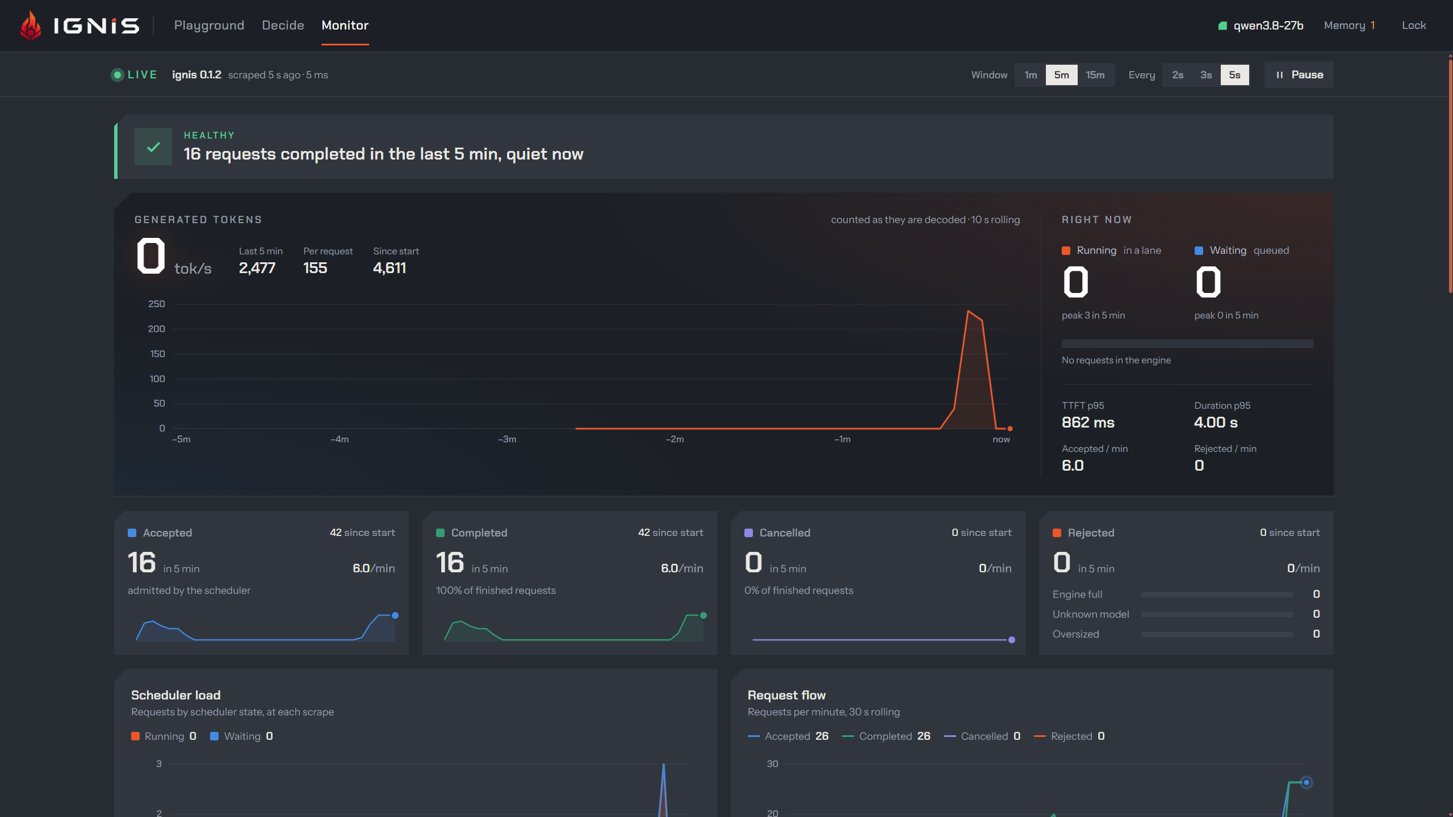Viewport: 1453px width, 817px height.
Task: Click the 'Duration p95' 4.00 s value
Action: [x=1216, y=422]
